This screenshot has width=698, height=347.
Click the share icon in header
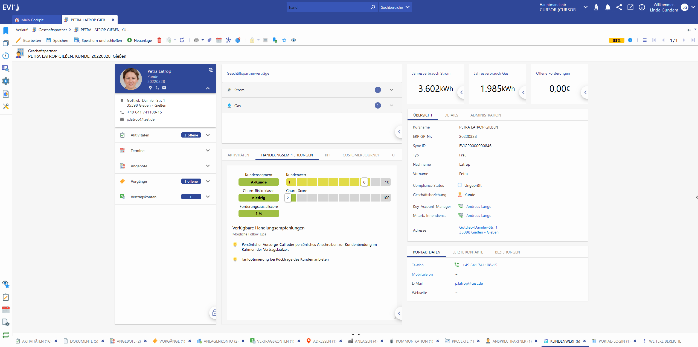[619, 7]
